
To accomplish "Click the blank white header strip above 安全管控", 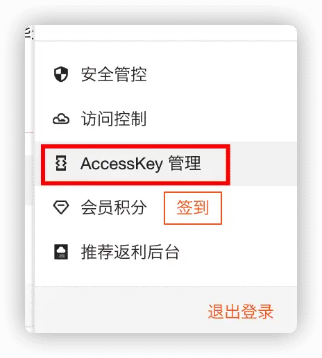I will [166, 33].
